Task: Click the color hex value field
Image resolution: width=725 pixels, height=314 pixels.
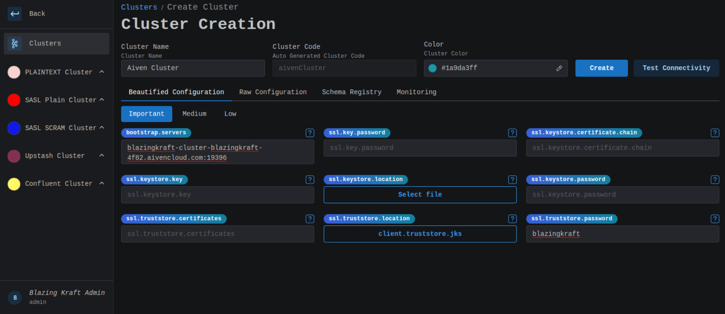Action: point(496,68)
